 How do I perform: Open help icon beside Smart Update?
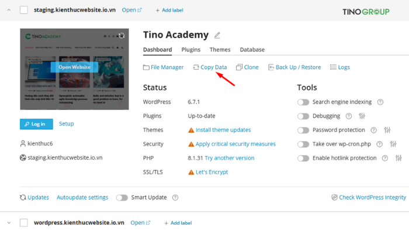pos(175,198)
